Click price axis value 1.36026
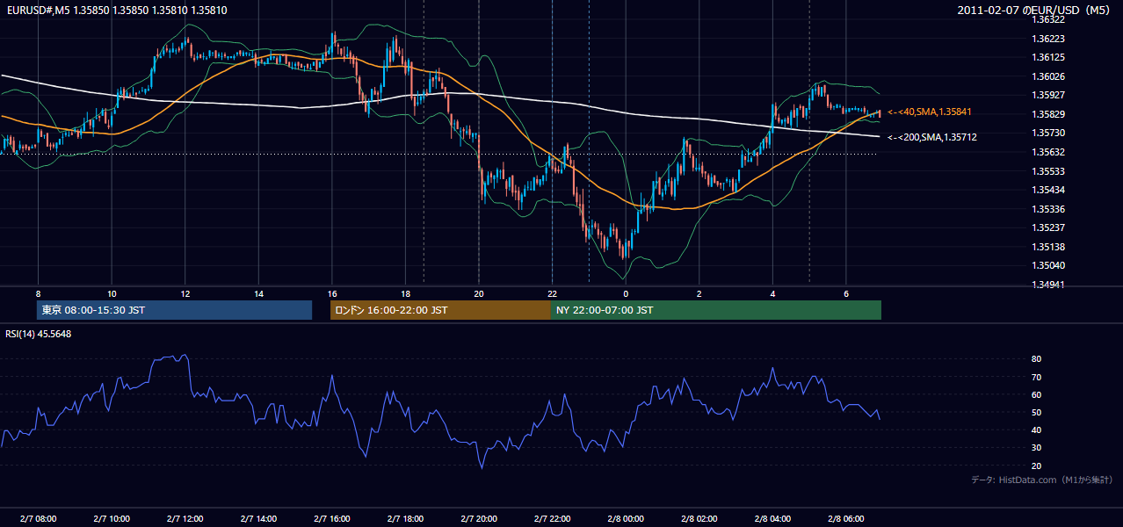 [x=1050, y=76]
